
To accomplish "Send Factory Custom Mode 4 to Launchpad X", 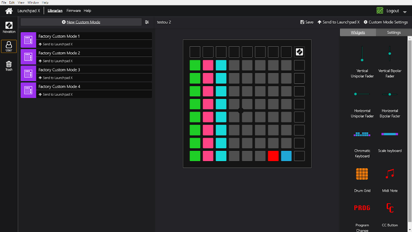I will (56, 94).
